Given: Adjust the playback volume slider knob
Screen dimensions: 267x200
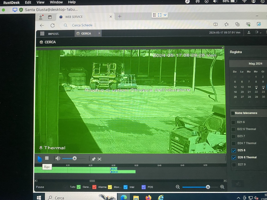Looking at the screenshot, I should tap(74, 158).
